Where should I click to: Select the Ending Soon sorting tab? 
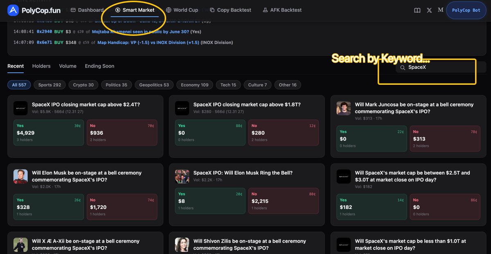(x=99, y=66)
